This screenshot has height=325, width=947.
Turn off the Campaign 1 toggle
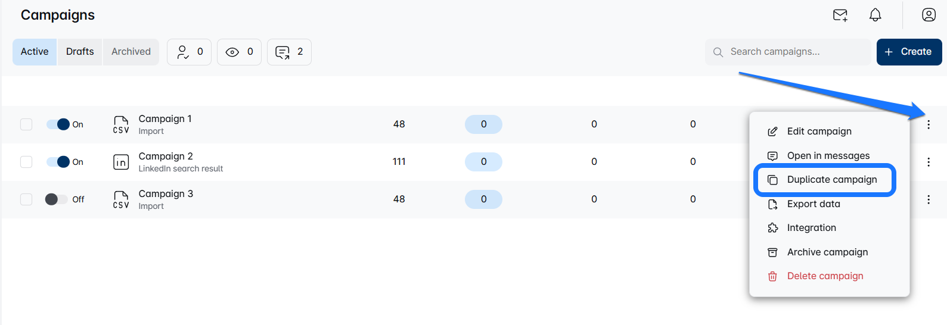(58, 124)
